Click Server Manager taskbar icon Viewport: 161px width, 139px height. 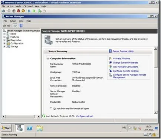click(x=20, y=128)
